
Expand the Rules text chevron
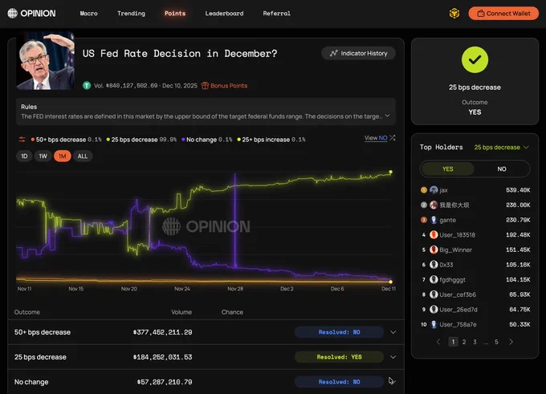pyautogui.click(x=387, y=116)
